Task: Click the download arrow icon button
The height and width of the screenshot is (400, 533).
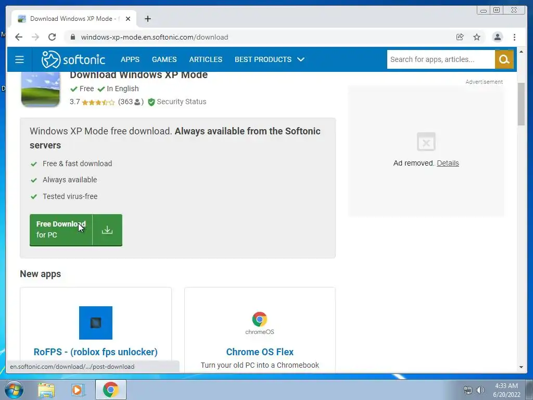Action: [x=107, y=230]
